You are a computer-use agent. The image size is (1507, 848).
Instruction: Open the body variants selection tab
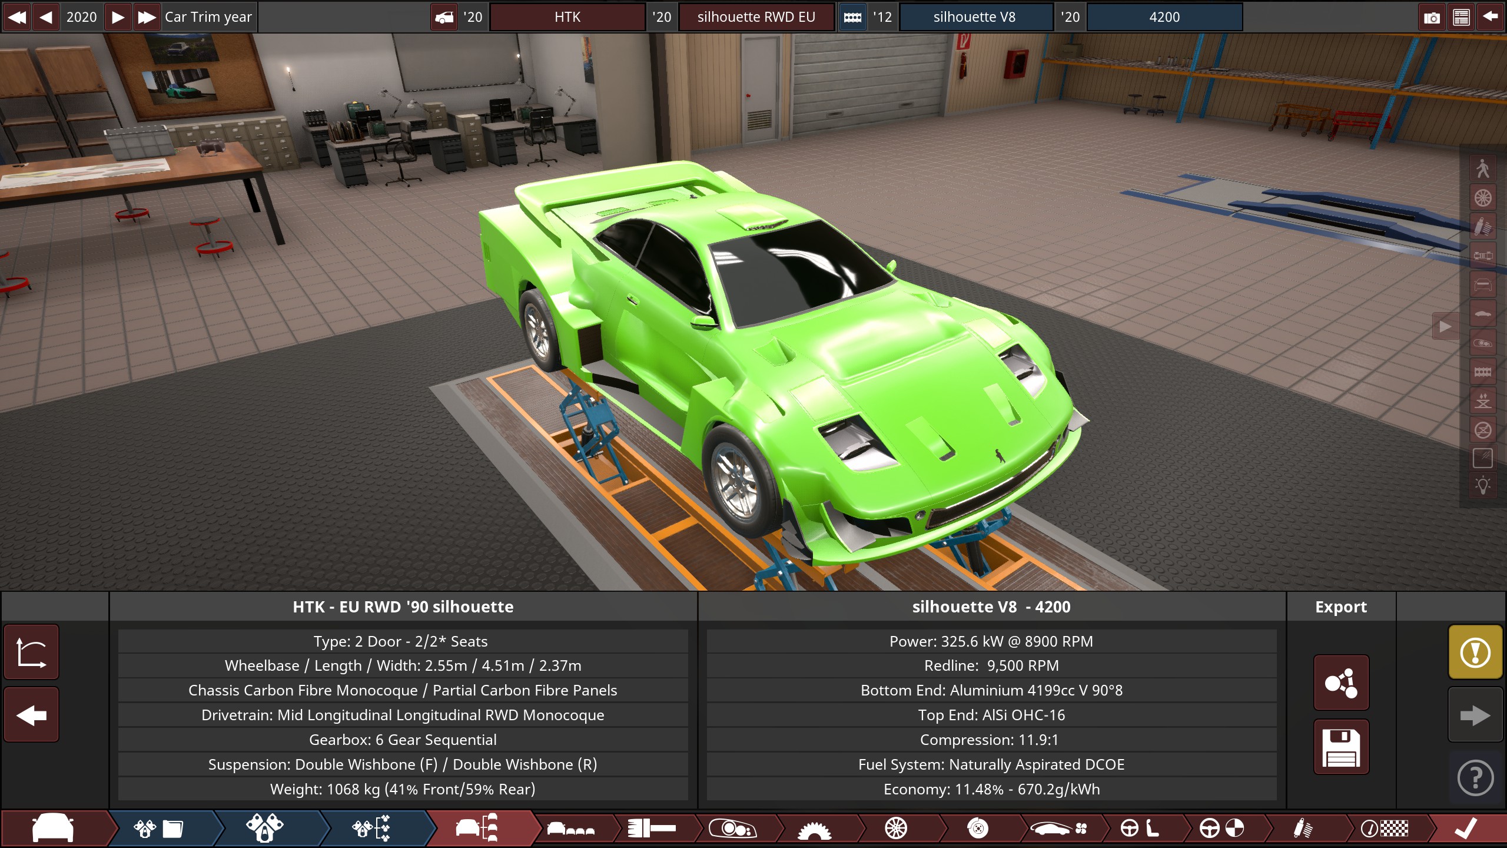[570, 829]
